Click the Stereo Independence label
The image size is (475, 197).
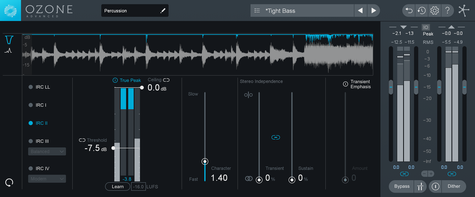(x=261, y=81)
